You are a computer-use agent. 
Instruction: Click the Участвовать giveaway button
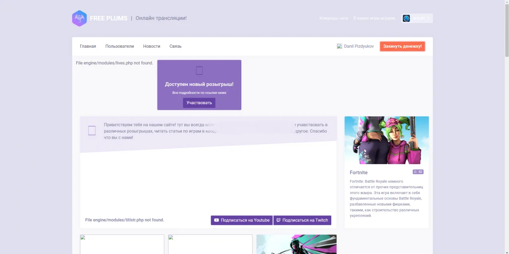(199, 103)
